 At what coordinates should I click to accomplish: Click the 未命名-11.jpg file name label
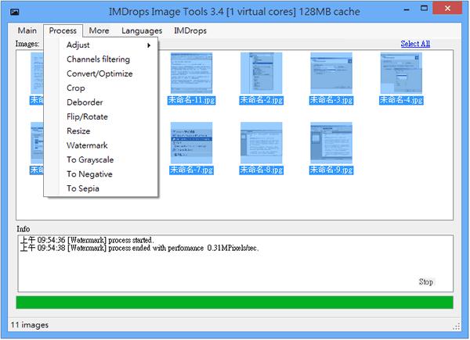(191, 100)
